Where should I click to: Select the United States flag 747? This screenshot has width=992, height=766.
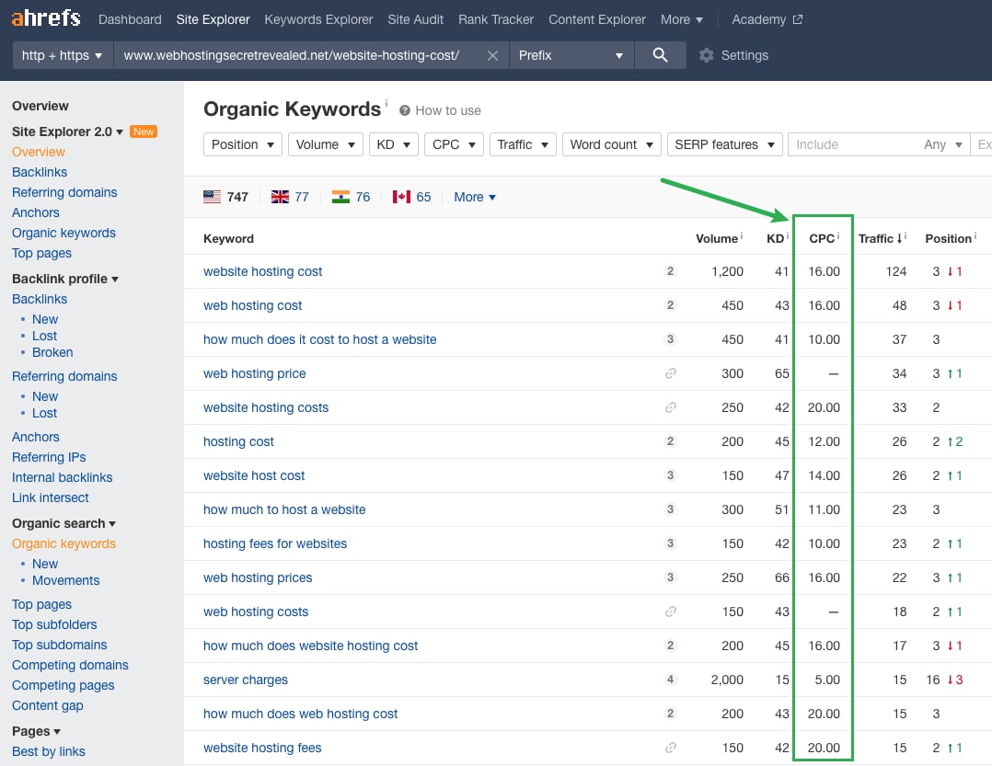coord(225,197)
